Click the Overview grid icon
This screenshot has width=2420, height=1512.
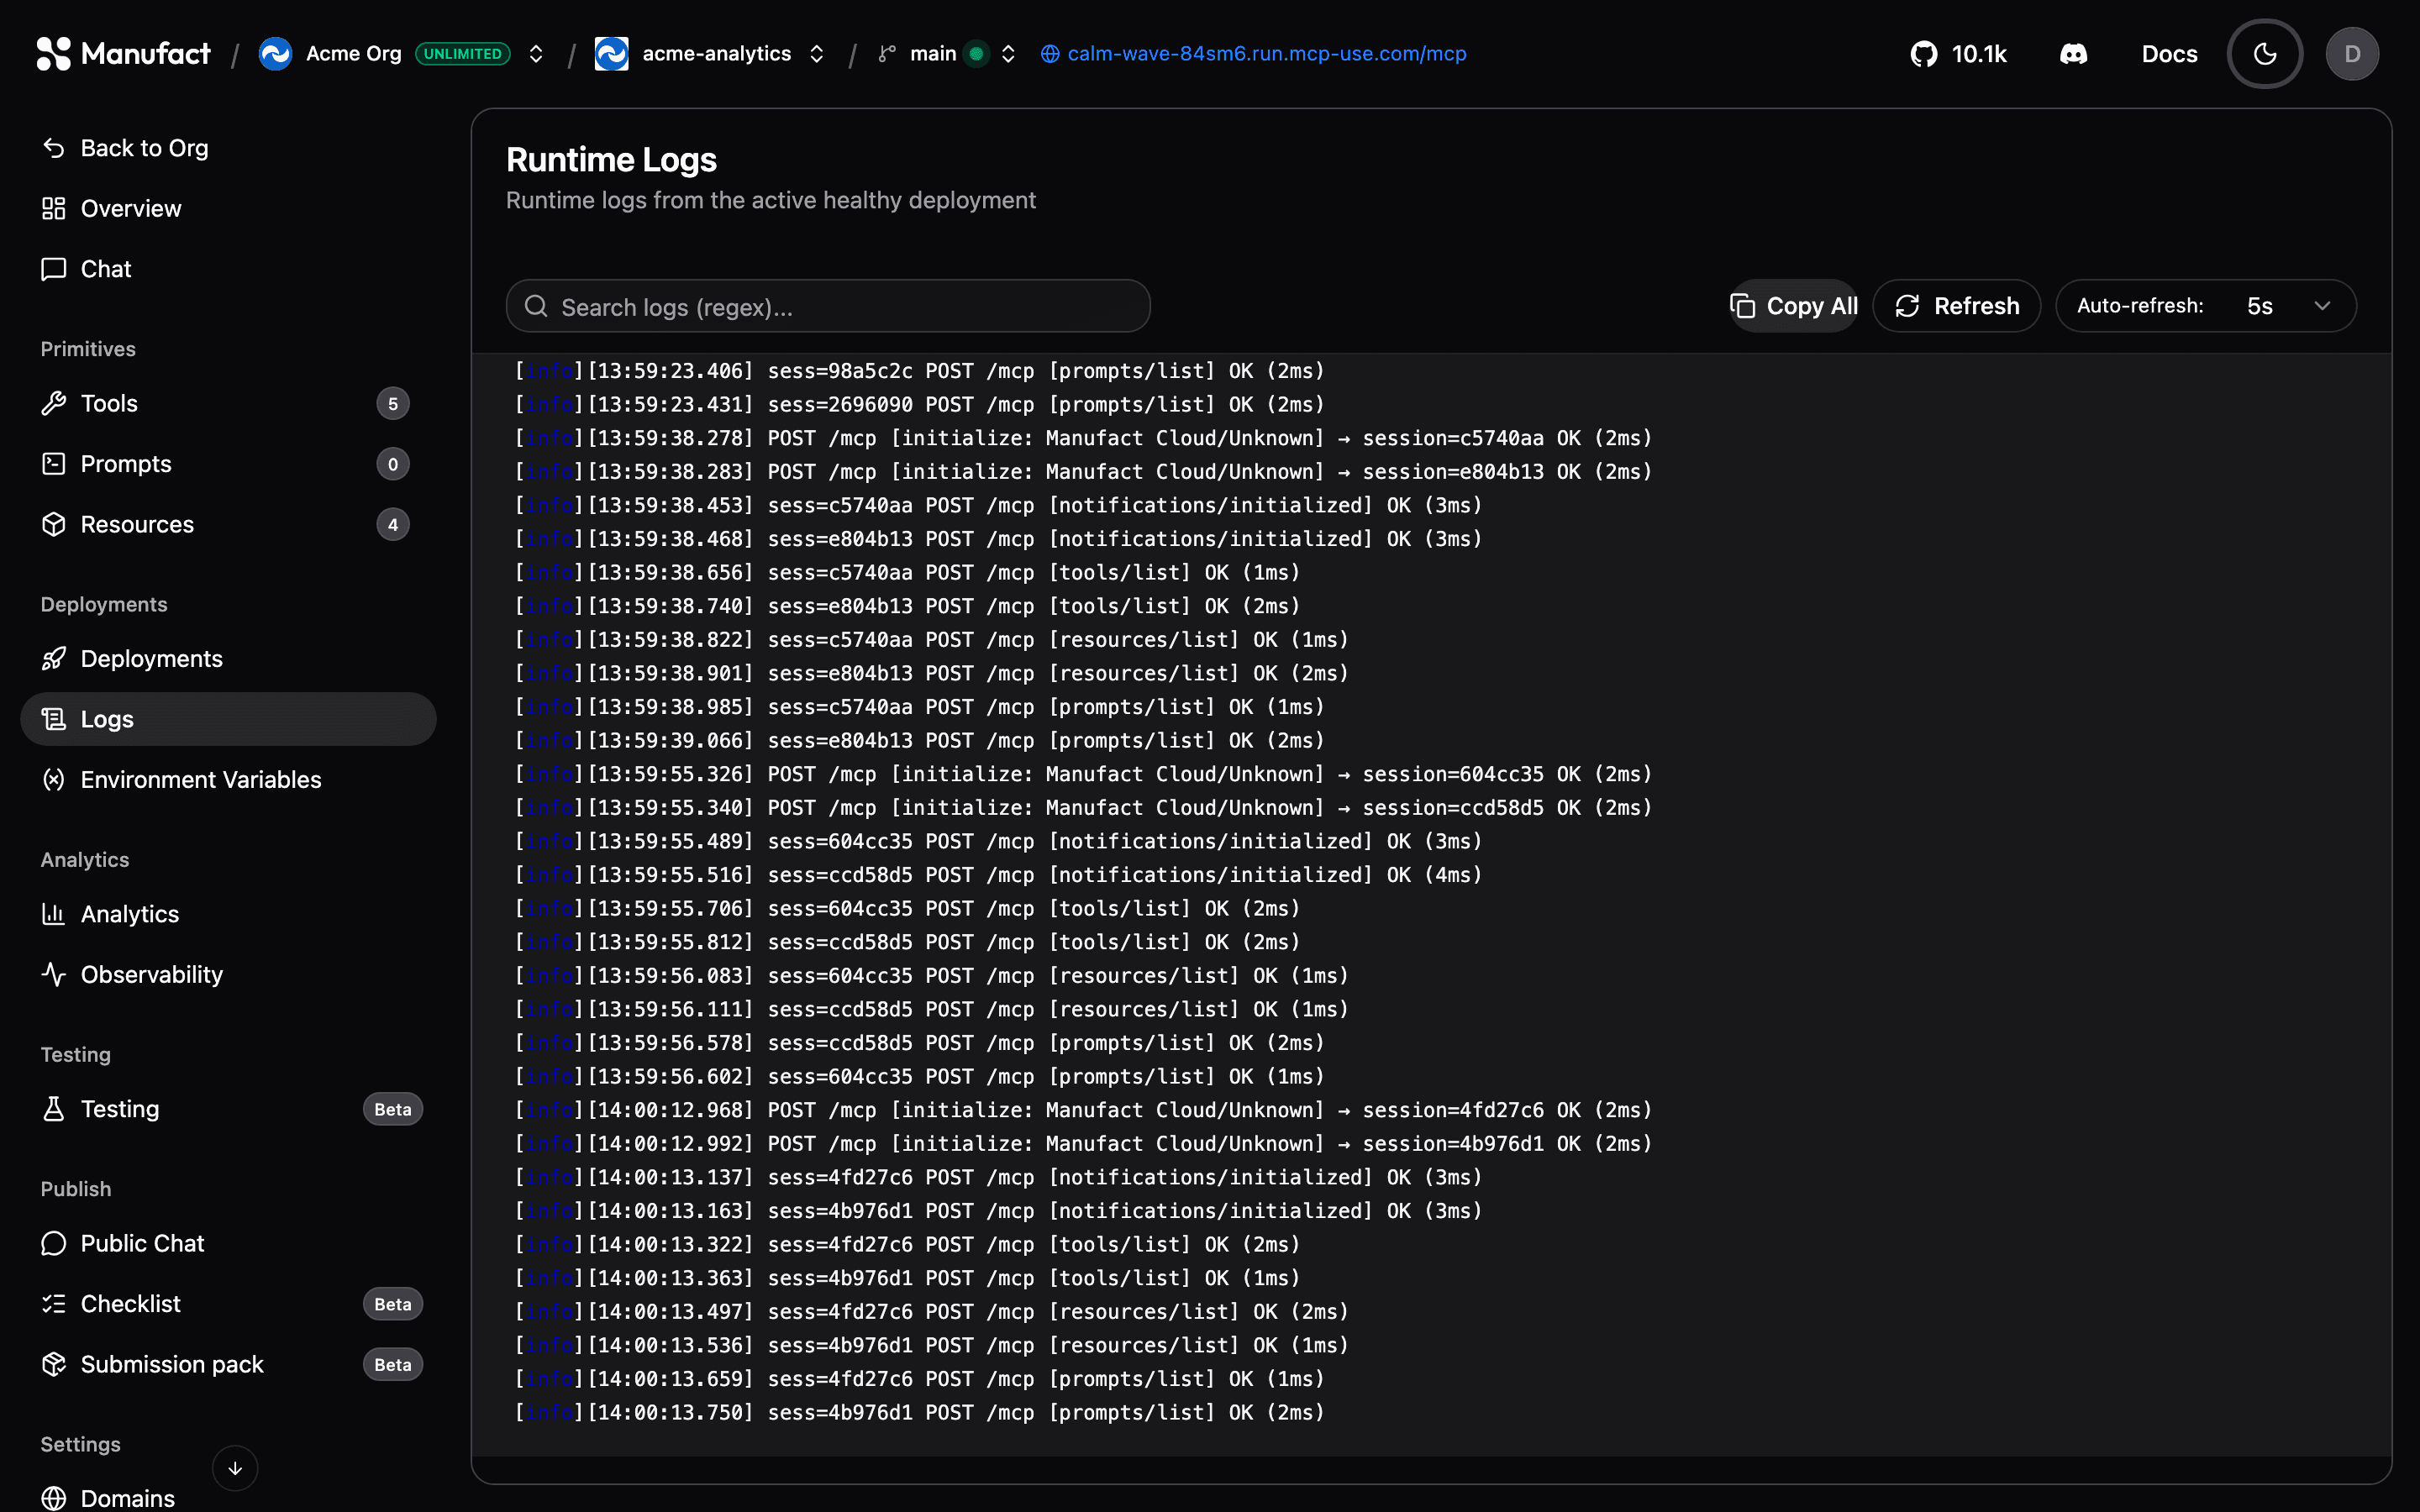coord(54,208)
